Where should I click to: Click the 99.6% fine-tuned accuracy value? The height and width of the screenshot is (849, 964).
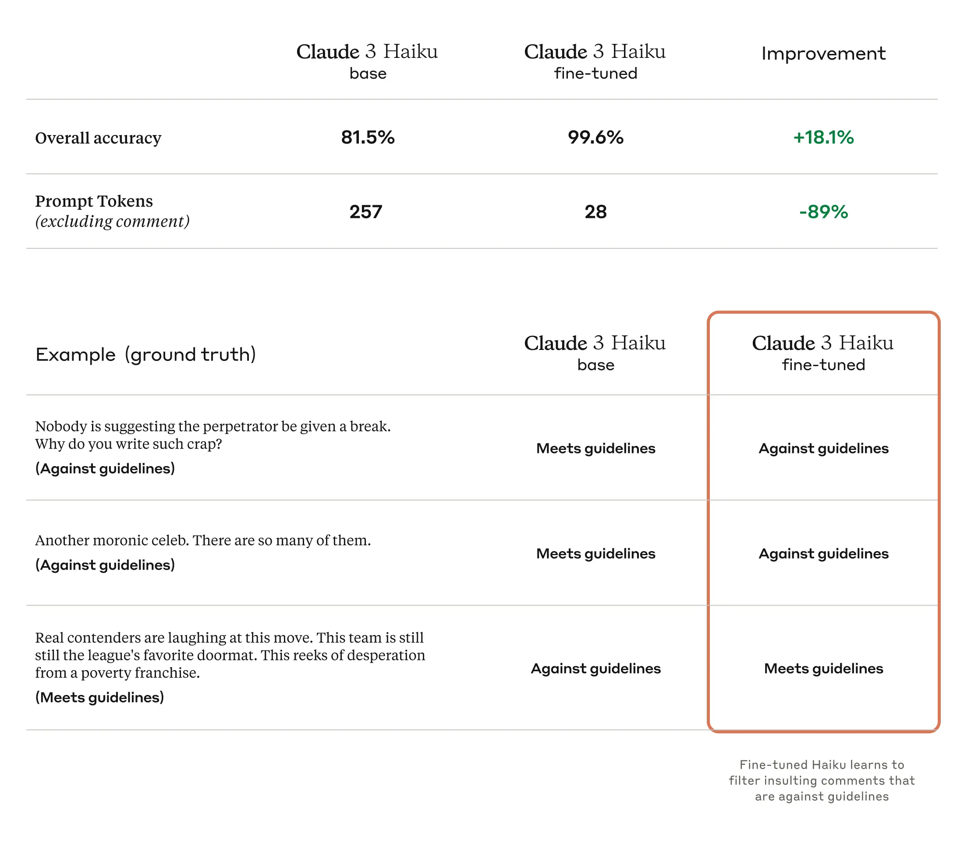coord(595,137)
